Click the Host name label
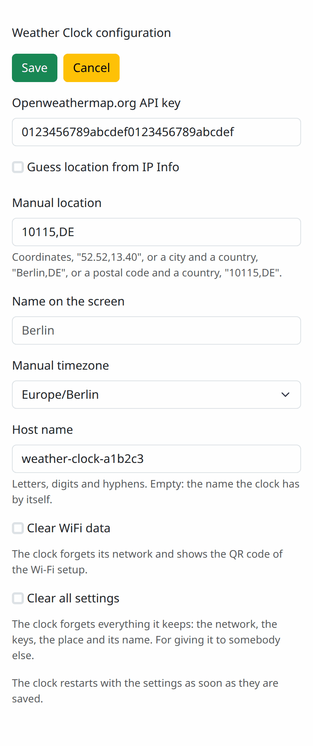The image size is (313, 746). coord(42,430)
